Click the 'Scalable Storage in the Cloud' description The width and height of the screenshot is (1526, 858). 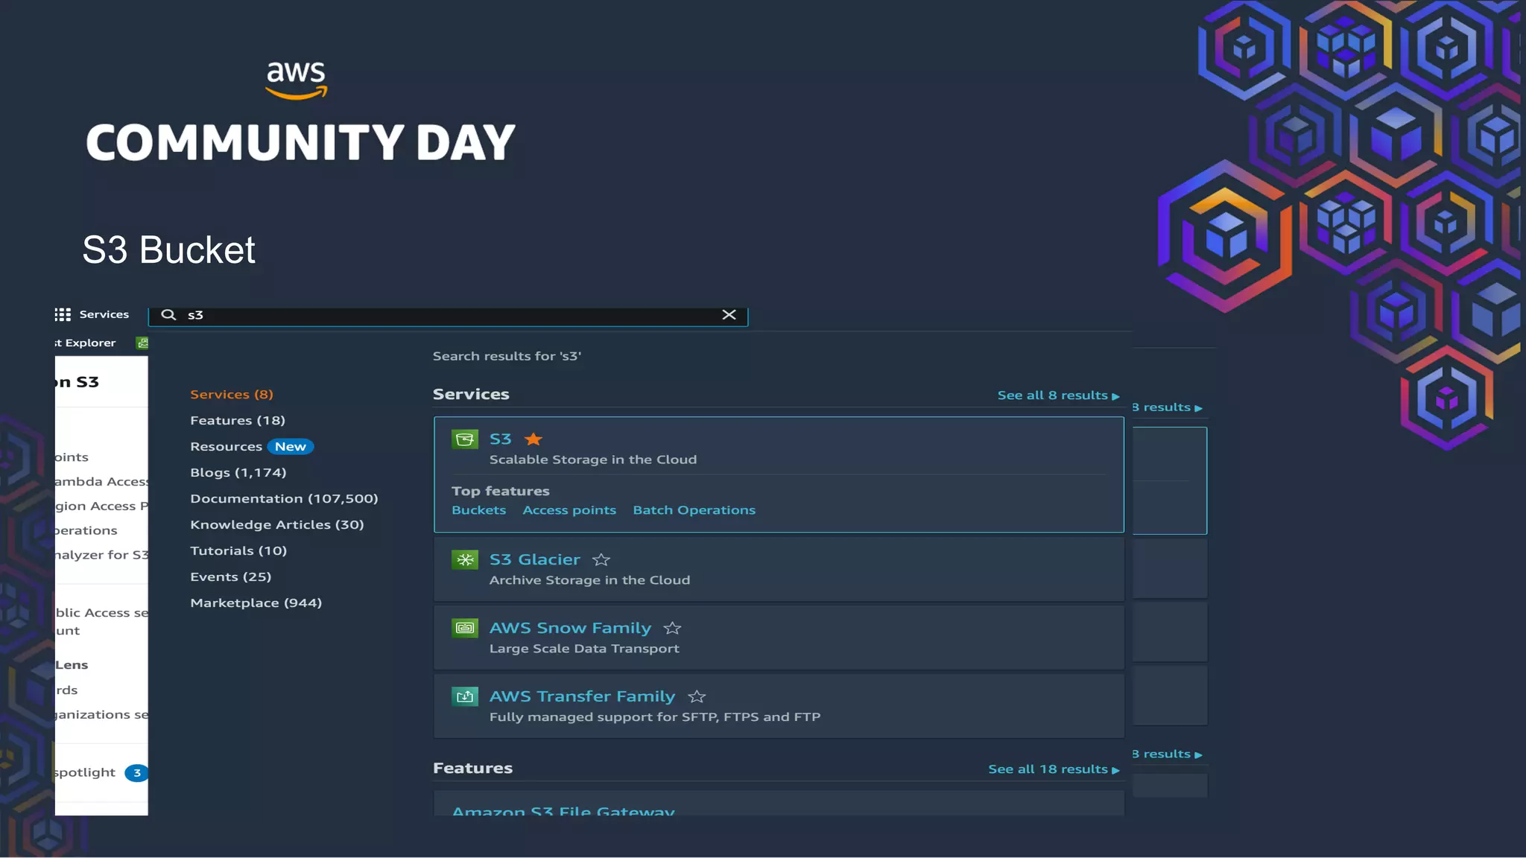[593, 460]
